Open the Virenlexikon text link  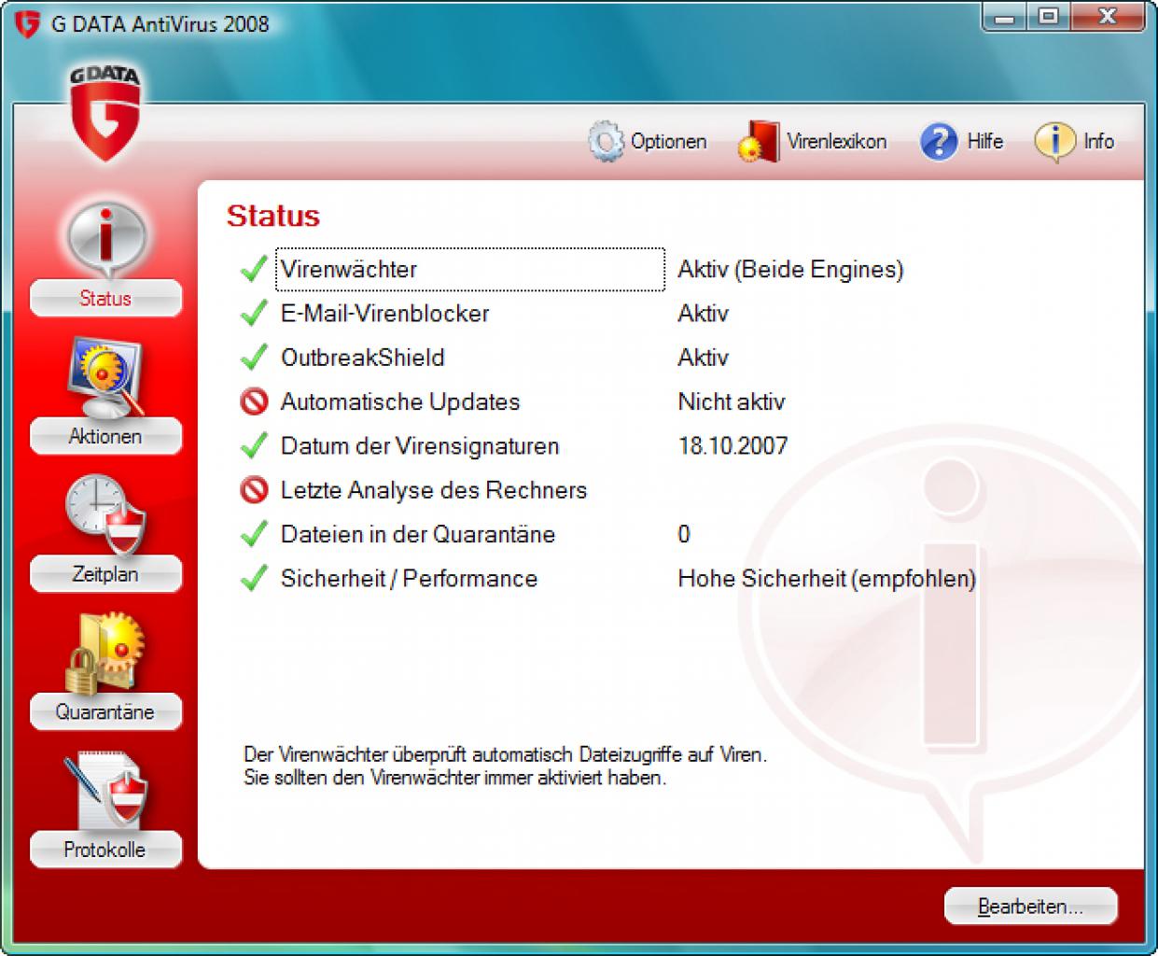(836, 142)
